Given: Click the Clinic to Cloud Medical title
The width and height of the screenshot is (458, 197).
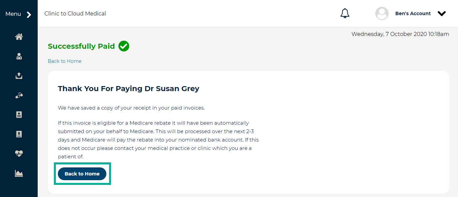Looking at the screenshot, I should click(x=75, y=13).
